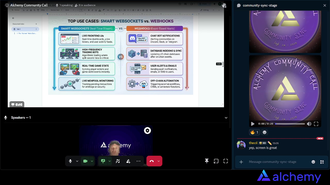The width and height of the screenshot is (330, 185).
Task: Open the soundboard icon
Action: [x=118, y=161]
